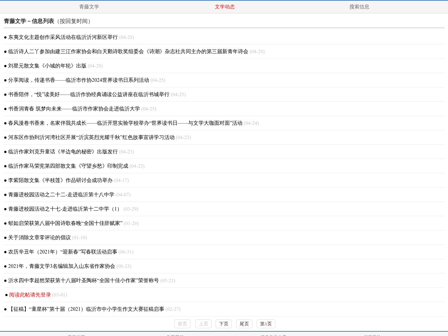Open 李紫陌散文集《半枝莲》作品研讨会 article
This screenshot has height=336, width=448.
(60, 180)
